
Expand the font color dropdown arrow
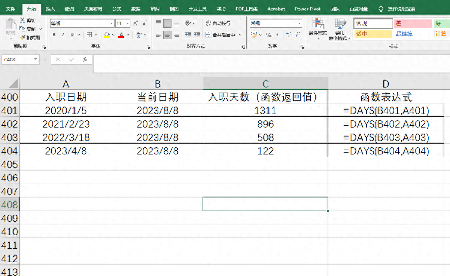(128, 35)
